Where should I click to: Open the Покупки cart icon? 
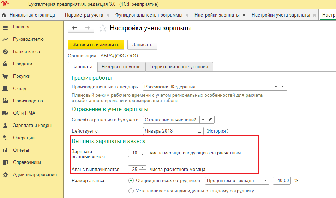click(x=5, y=76)
